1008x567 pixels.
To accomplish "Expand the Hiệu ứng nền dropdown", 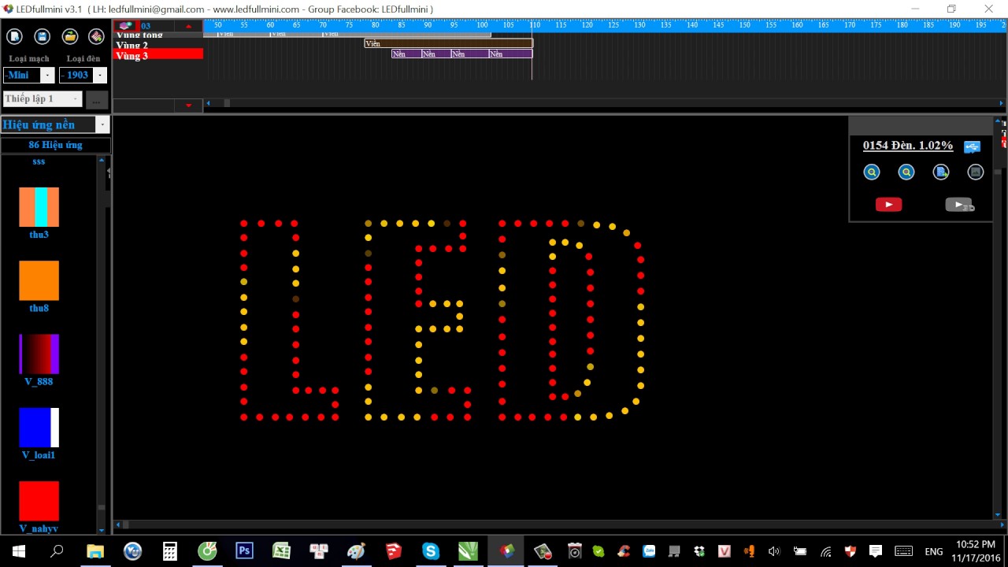I will [102, 124].
